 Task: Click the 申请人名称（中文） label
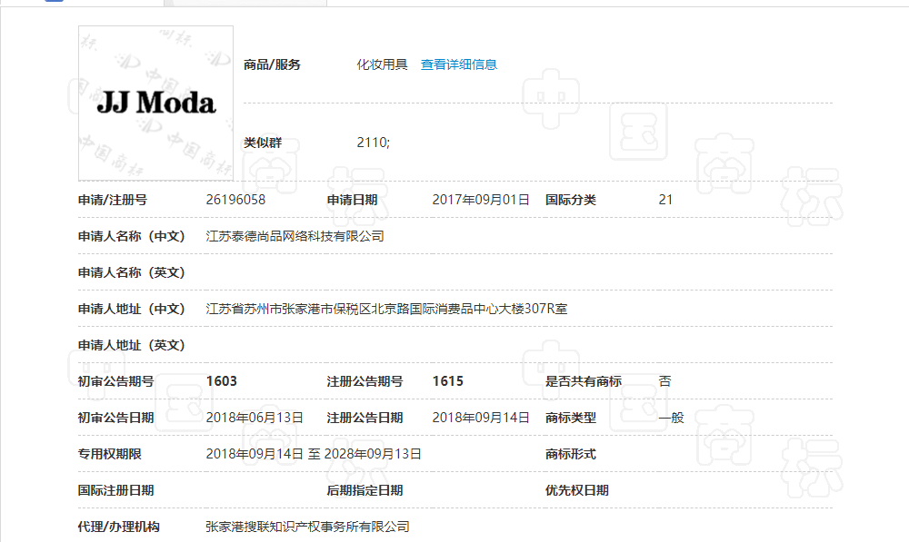point(132,236)
